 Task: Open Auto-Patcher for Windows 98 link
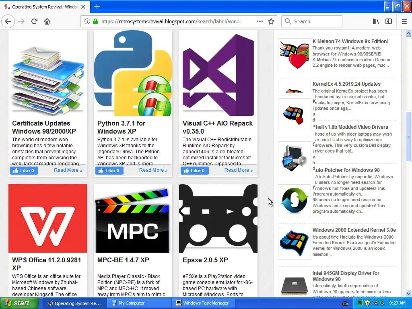(347, 170)
